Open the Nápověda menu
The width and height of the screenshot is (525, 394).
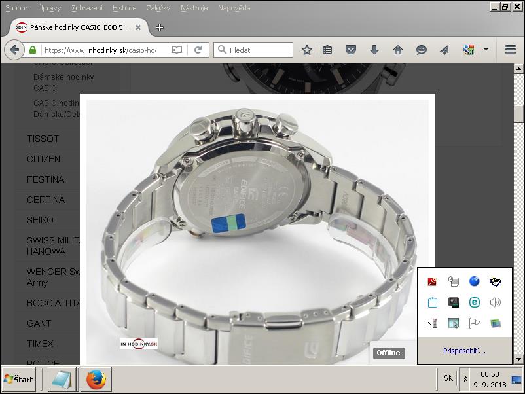pyautogui.click(x=234, y=8)
